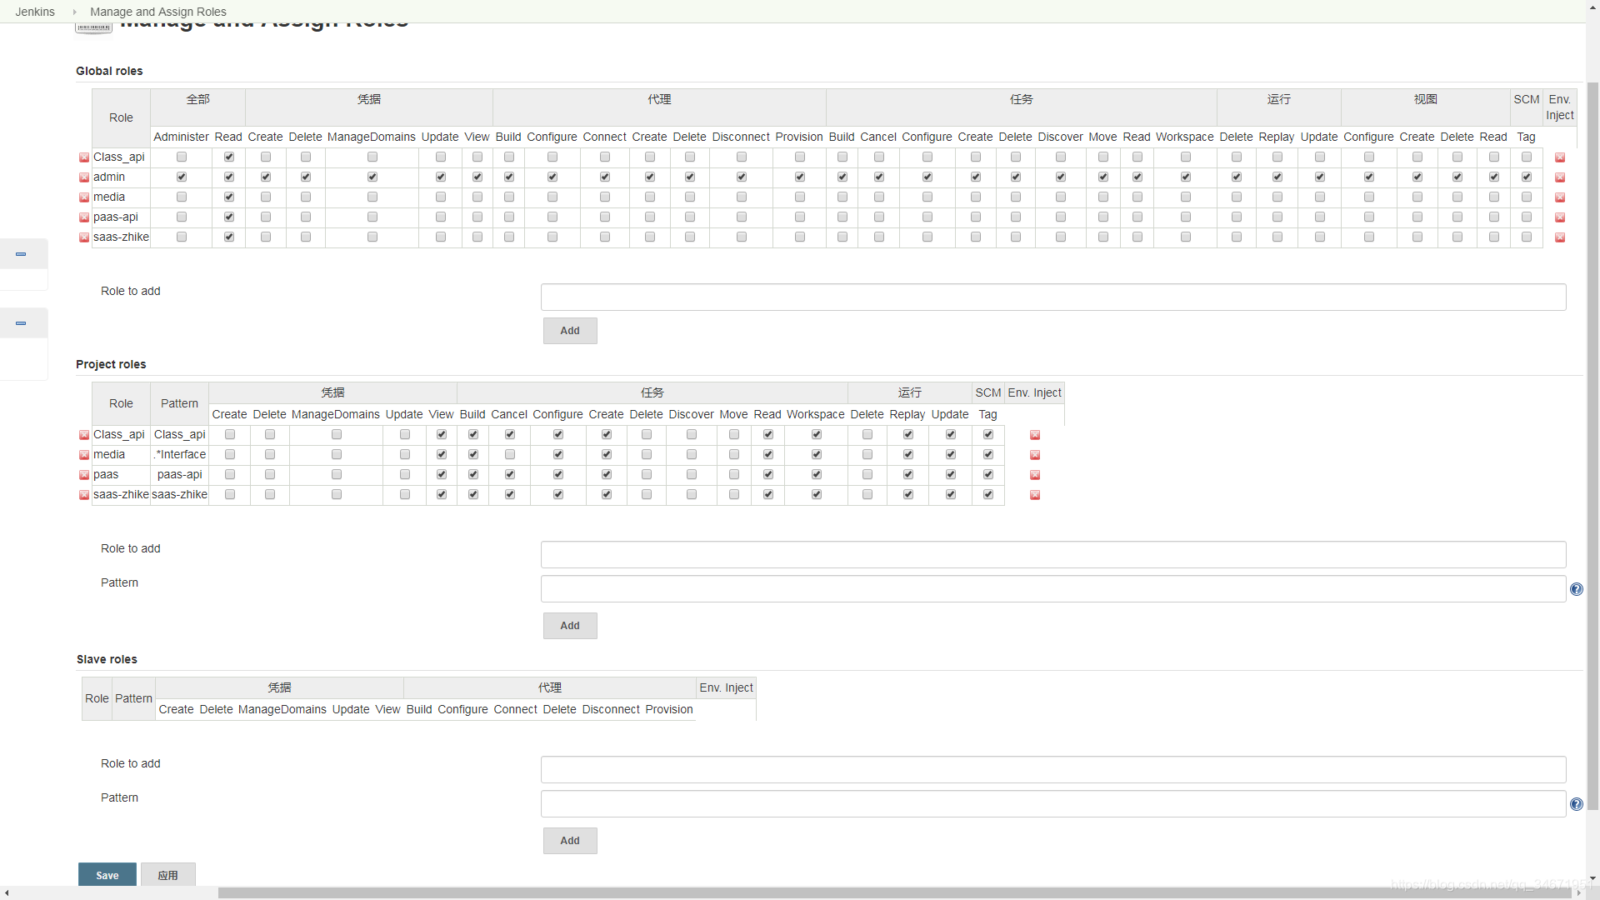The width and height of the screenshot is (1600, 900).
Task: Delete Class_api global role via left red icon
Action: (x=84, y=157)
